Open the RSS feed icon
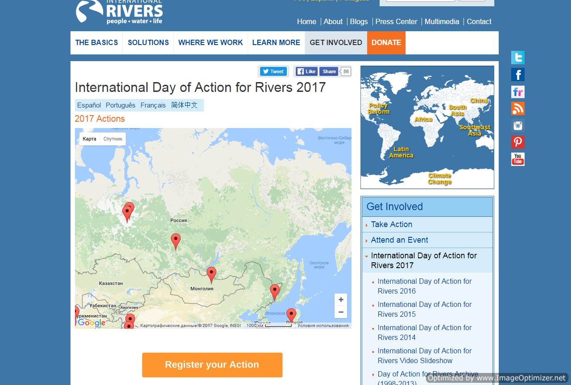The width and height of the screenshot is (571, 385). pos(518,108)
